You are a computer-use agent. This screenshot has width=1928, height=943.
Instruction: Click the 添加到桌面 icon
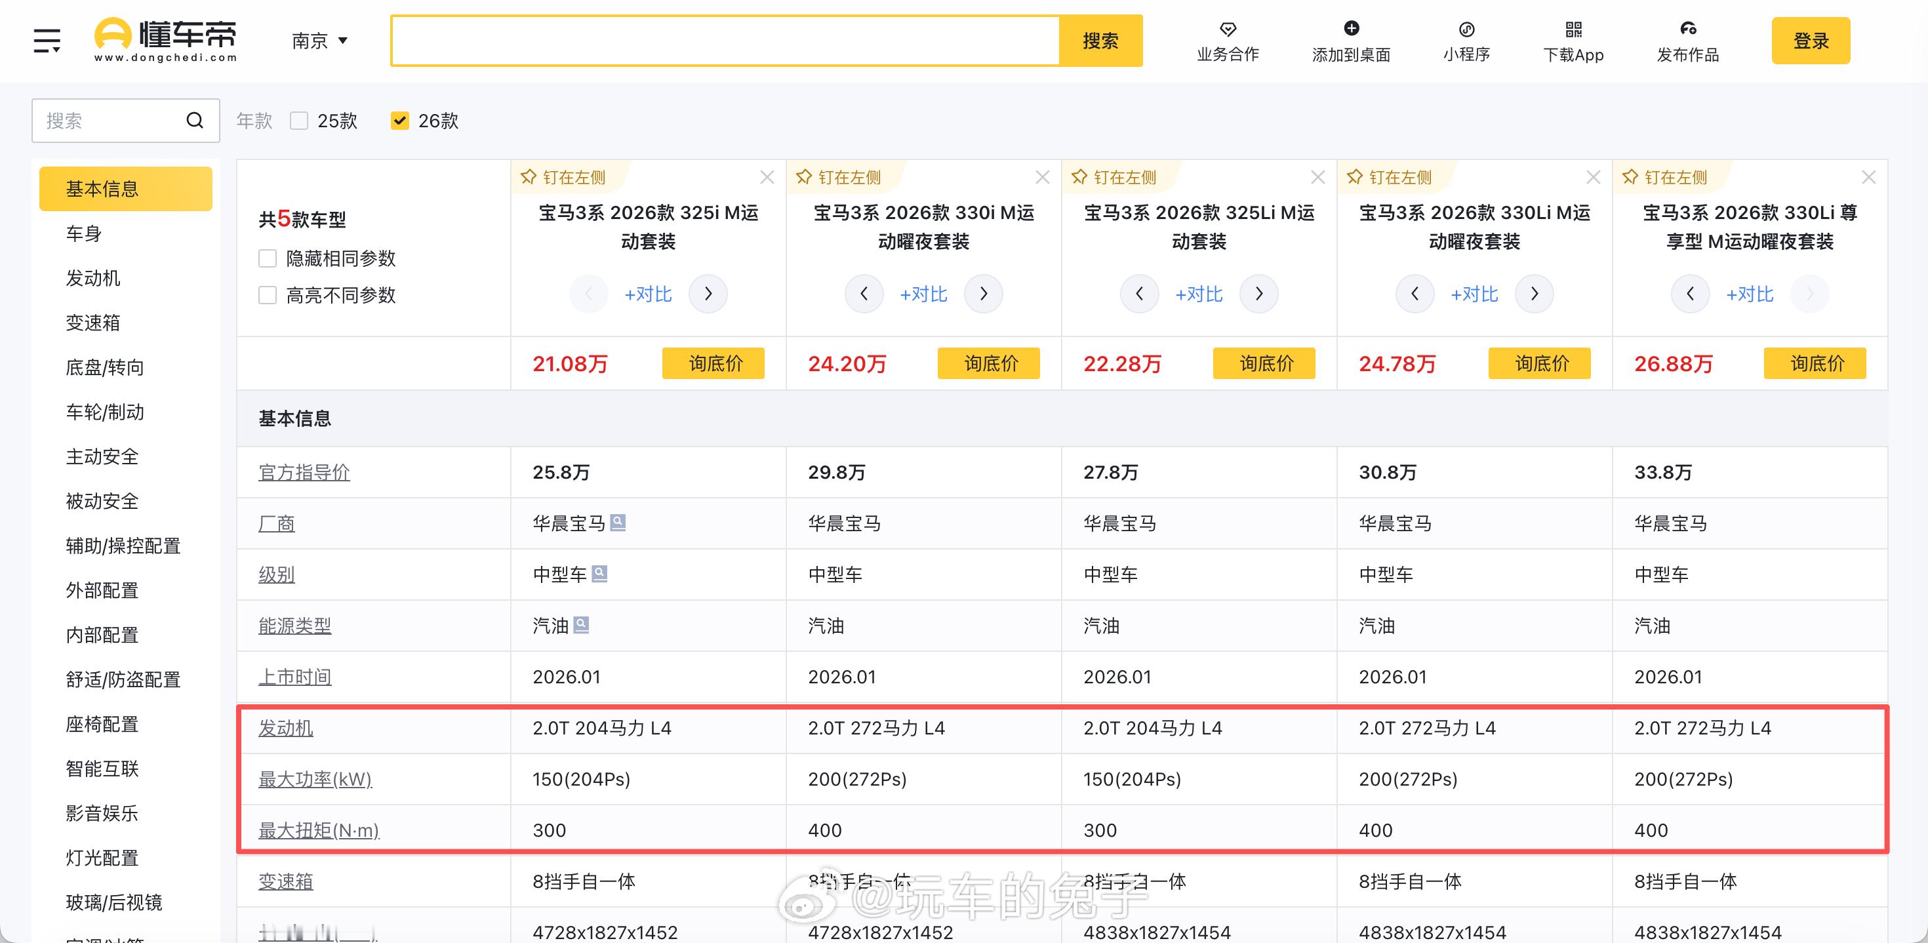(x=1351, y=28)
